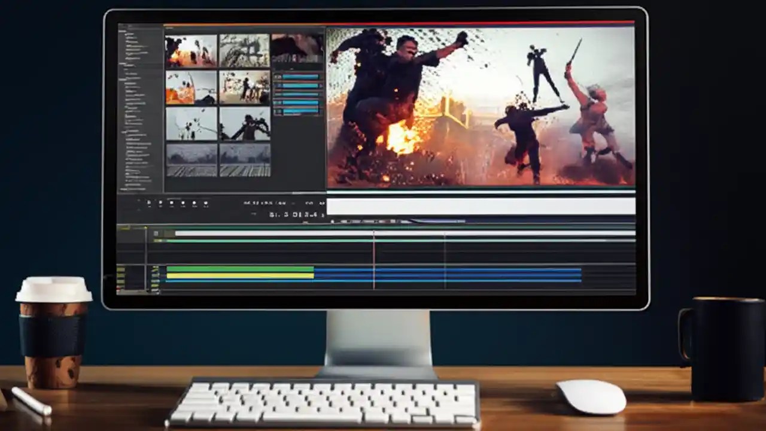The width and height of the screenshot is (766, 431).
Task: Select the Selection tool in the timeline toolbar
Action: (148, 202)
